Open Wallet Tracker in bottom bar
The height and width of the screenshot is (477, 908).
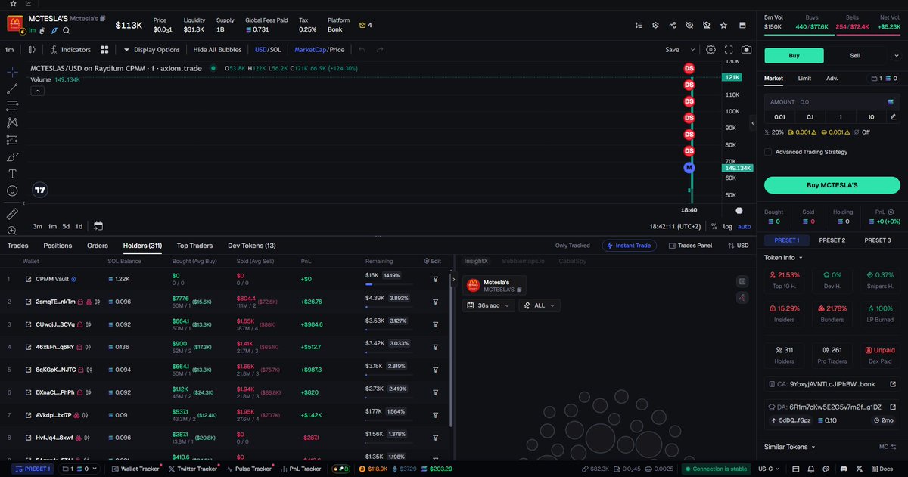click(x=136, y=469)
